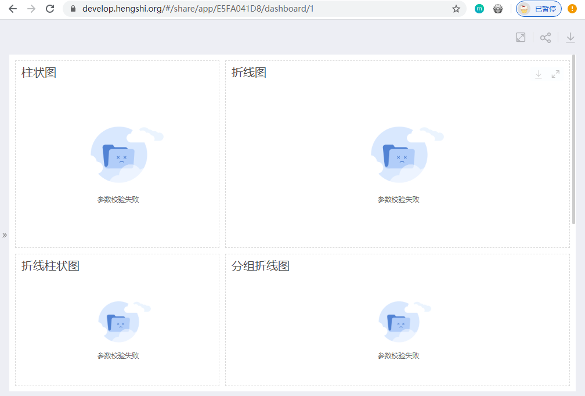The width and height of the screenshot is (585, 396).
Task: Select the 柱状图 chart title
Action: (39, 73)
